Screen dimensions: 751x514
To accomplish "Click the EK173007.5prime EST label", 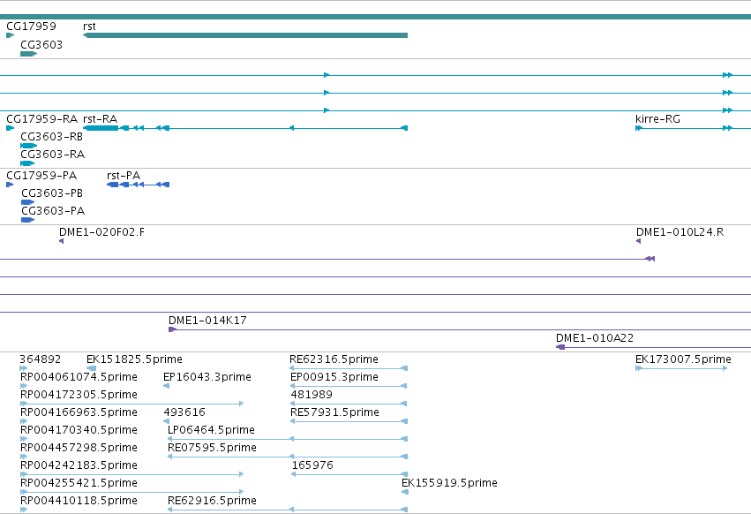I will (x=683, y=359).
